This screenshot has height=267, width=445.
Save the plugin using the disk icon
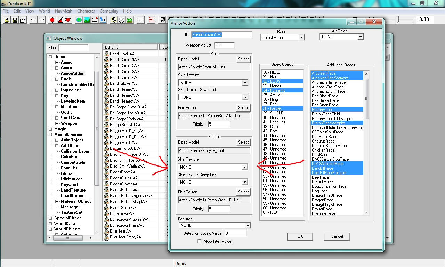(14, 20)
